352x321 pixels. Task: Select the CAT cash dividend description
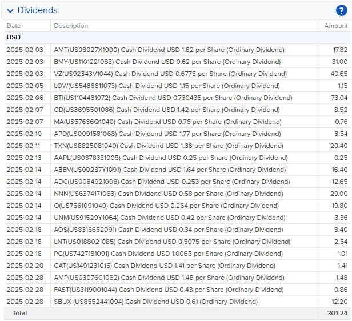[x=165, y=266]
